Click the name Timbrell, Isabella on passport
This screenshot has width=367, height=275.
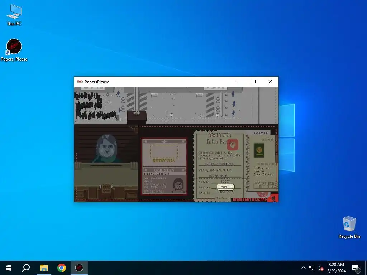pyautogui.click(x=156, y=174)
